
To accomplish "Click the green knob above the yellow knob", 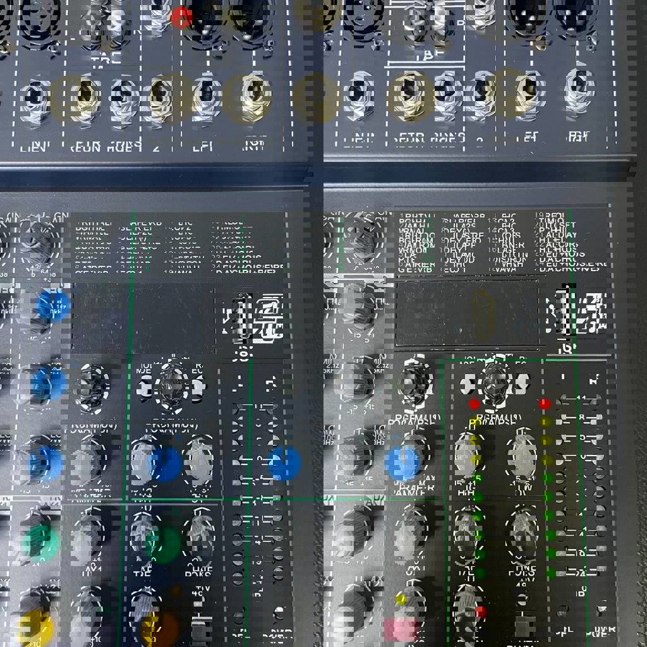I will pos(42,543).
